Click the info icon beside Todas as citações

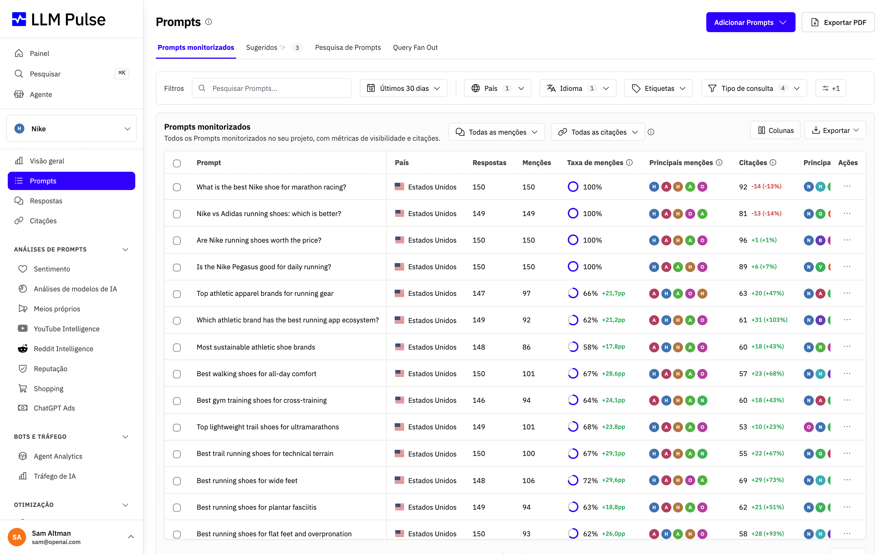(x=651, y=132)
